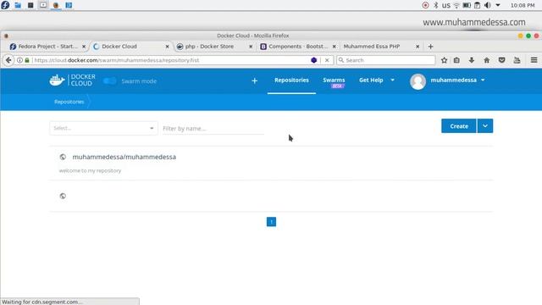
Task: Open a new Firefox tab
Action: click(430, 47)
